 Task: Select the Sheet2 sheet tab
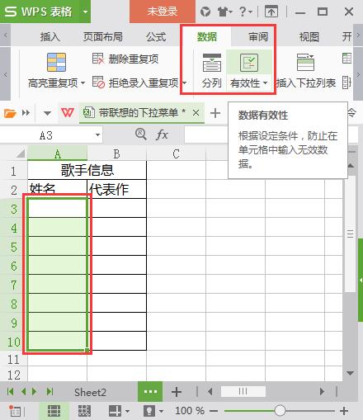click(x=90, y=392)
